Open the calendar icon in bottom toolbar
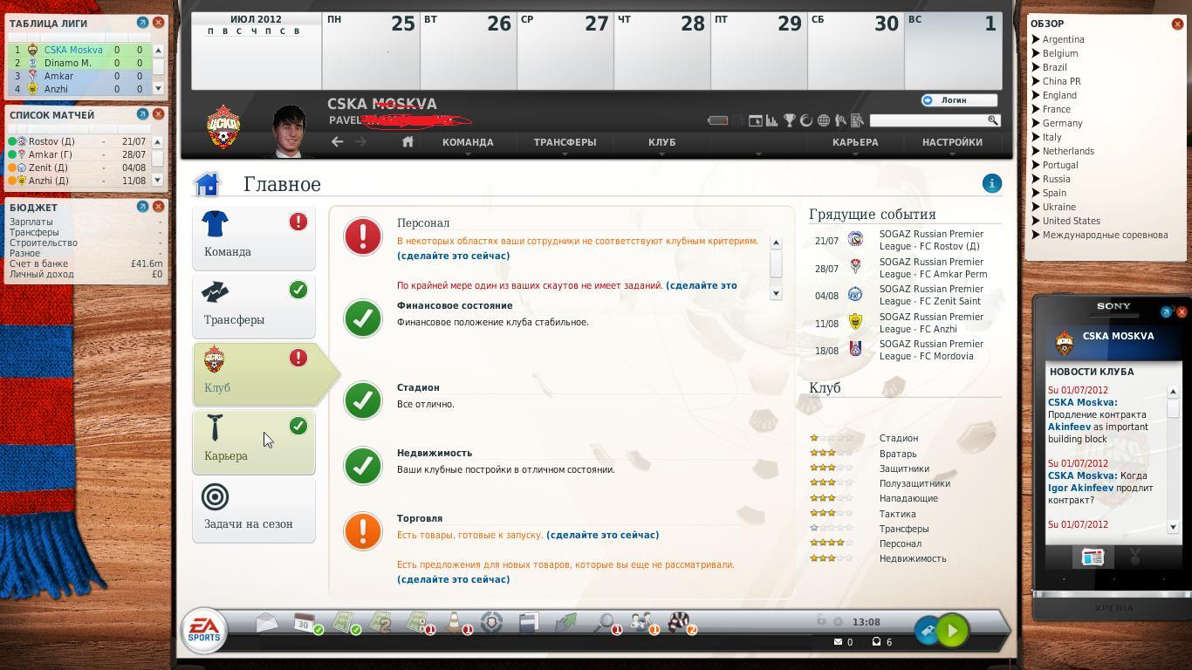 (305, 622)
